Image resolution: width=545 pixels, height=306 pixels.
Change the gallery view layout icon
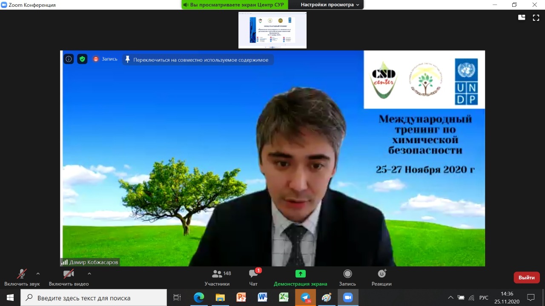(x=522, y=17)
